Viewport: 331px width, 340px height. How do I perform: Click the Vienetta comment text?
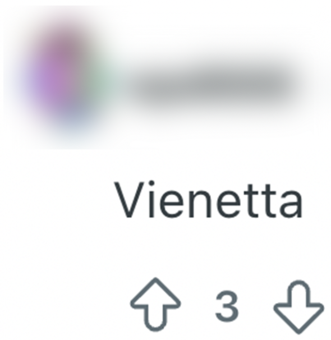coord(209,200)
